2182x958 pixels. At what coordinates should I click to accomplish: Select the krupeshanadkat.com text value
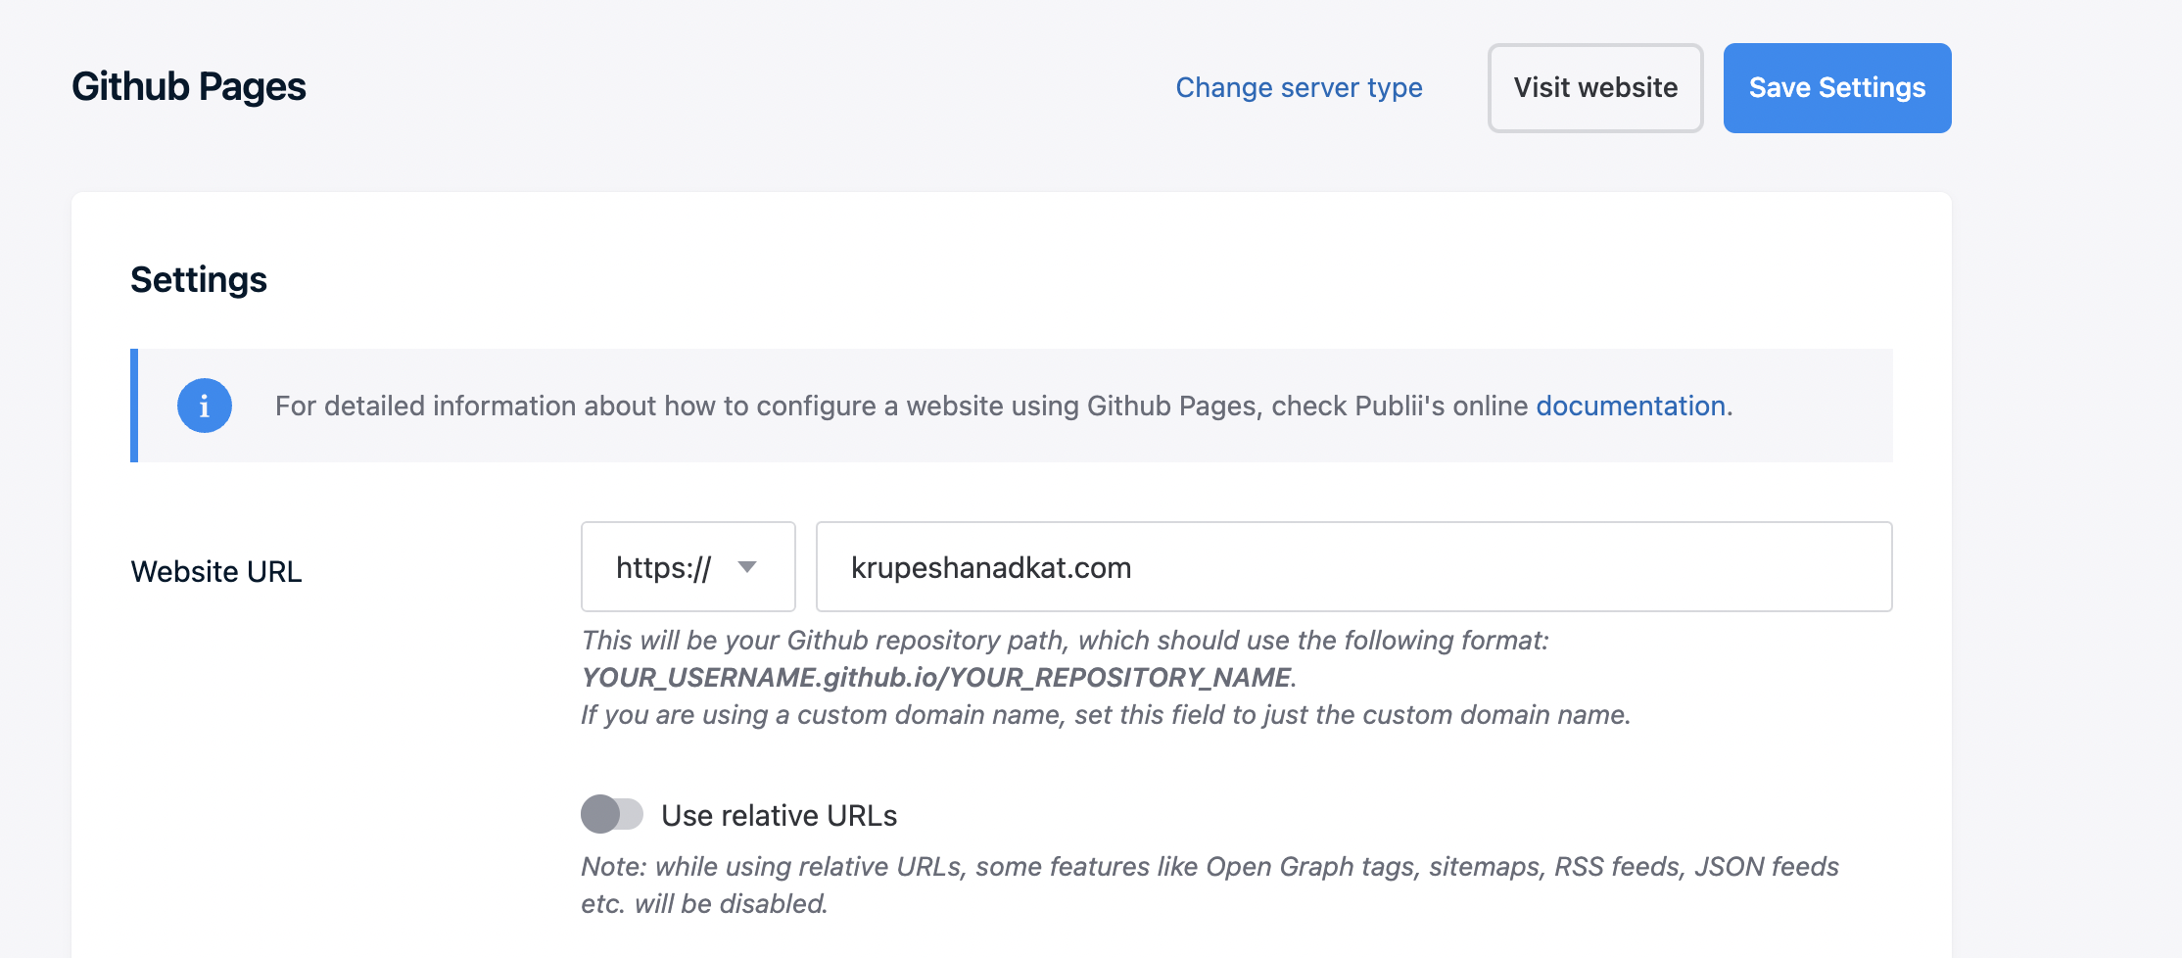point(989,566)
